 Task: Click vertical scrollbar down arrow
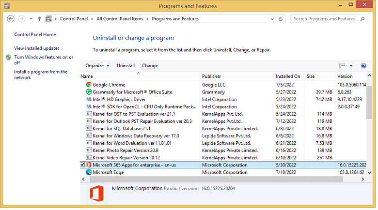(x=369, y=172)
